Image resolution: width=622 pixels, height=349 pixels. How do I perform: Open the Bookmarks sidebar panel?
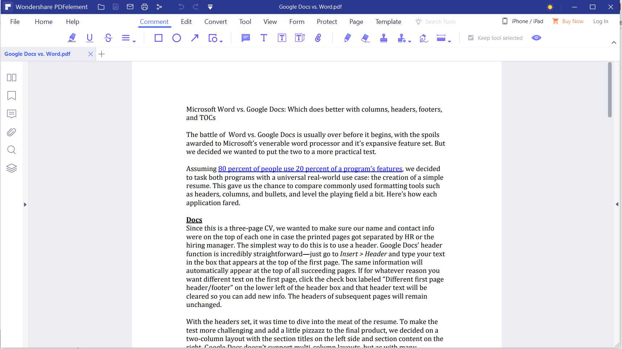coord(12,95)
